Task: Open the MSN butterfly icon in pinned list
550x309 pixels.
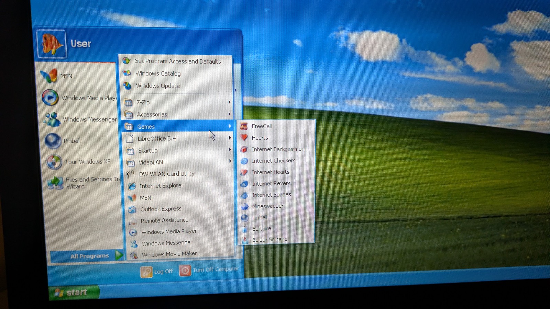Action: click(x=49, y=76)
